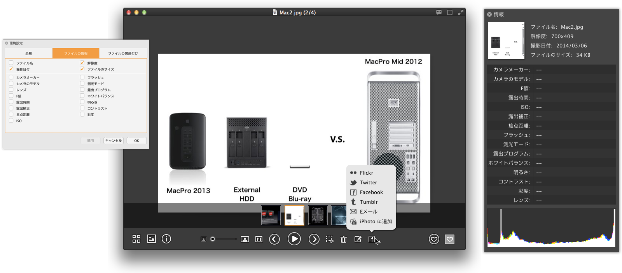
Task: Mark as favorite with the round heart icon
Action: (434, 239)
